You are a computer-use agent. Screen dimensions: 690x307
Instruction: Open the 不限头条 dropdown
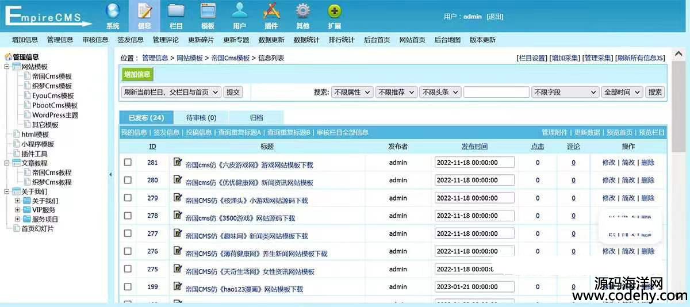tap(440, 92)
